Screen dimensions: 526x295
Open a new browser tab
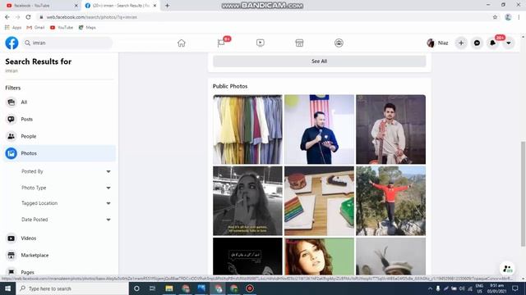tap(167, 6)
